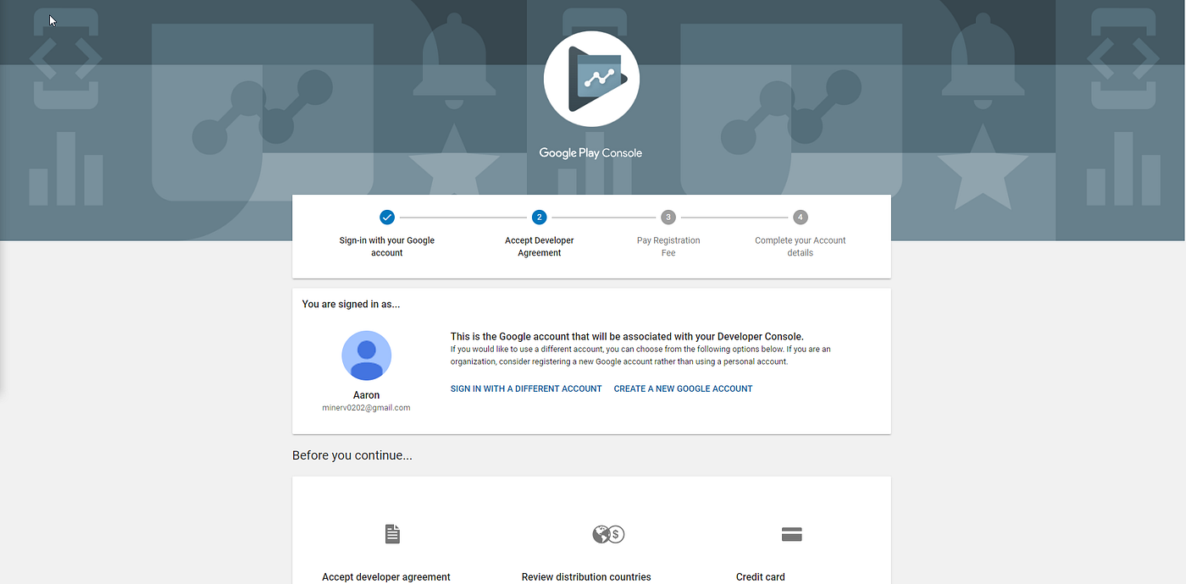
Task: Click the Accept developer agreement card label
Action: click(x=386, y=577)
